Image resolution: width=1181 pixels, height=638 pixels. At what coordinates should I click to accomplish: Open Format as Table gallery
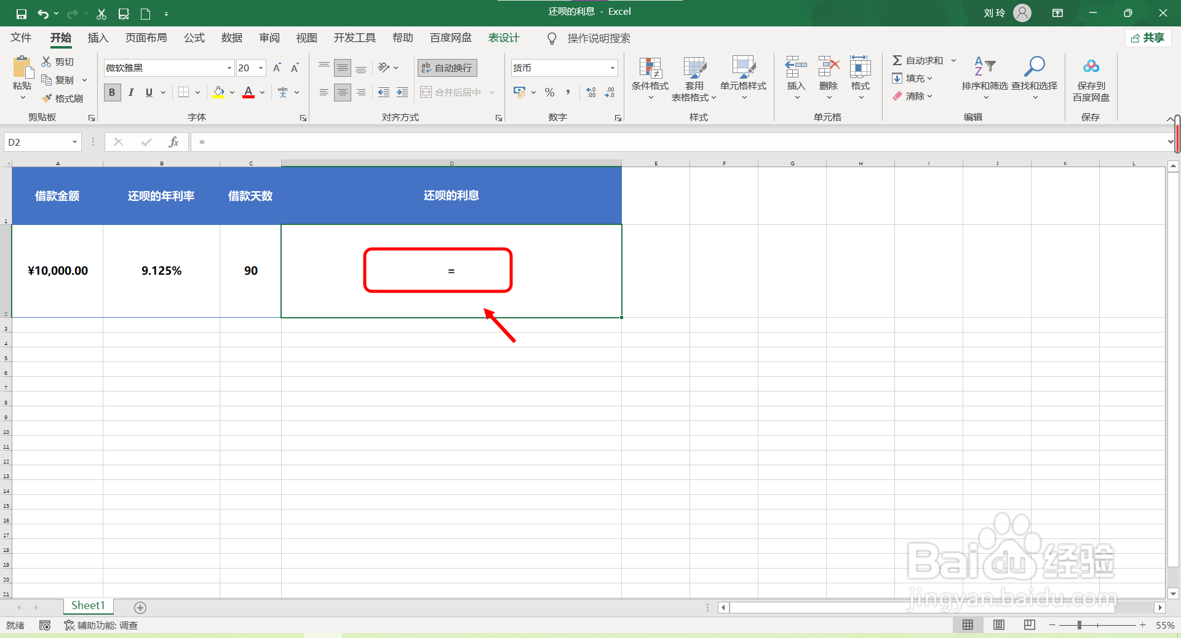(694, 79)
